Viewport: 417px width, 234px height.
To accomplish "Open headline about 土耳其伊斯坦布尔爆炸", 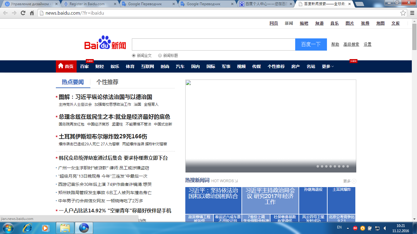I will (103, 136).
